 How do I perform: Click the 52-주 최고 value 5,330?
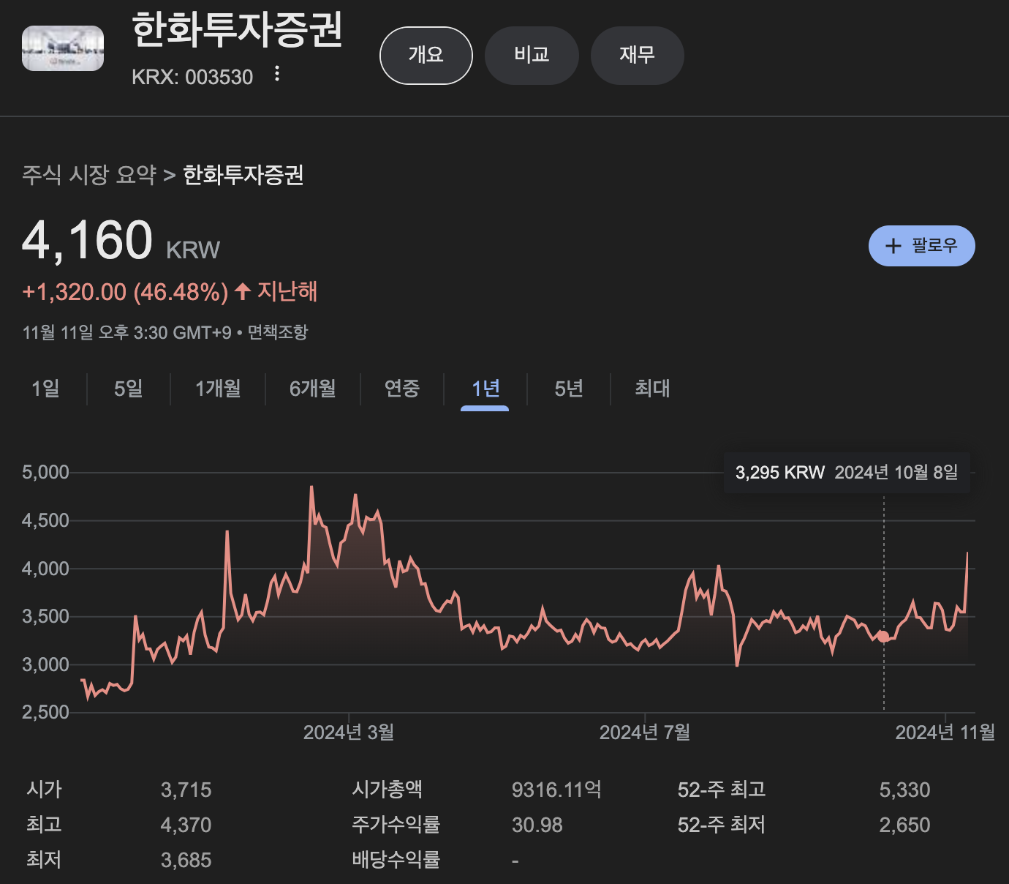point(905,790)
